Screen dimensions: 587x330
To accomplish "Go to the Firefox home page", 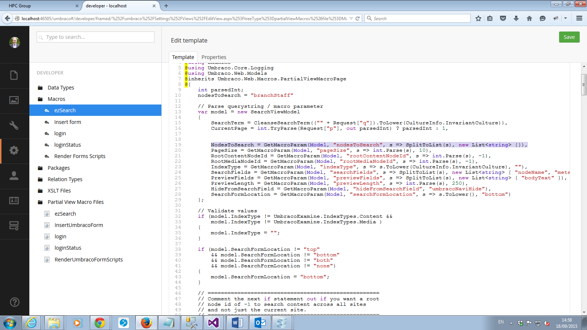I will pyautogui.click(x=529, y=18).
